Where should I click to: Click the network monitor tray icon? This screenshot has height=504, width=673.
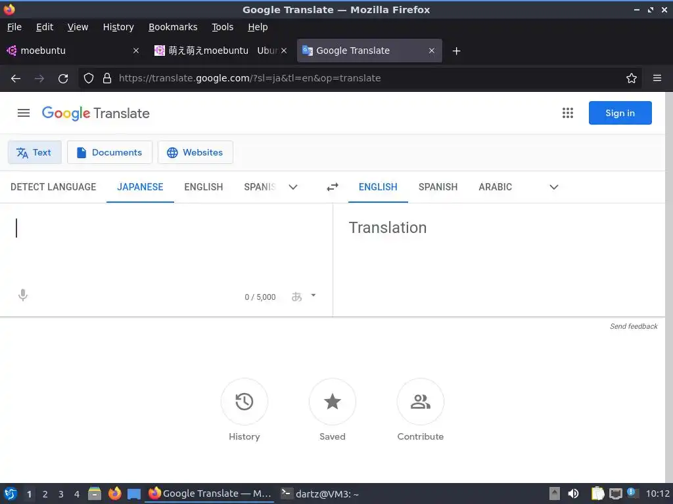tap(615, 493)
